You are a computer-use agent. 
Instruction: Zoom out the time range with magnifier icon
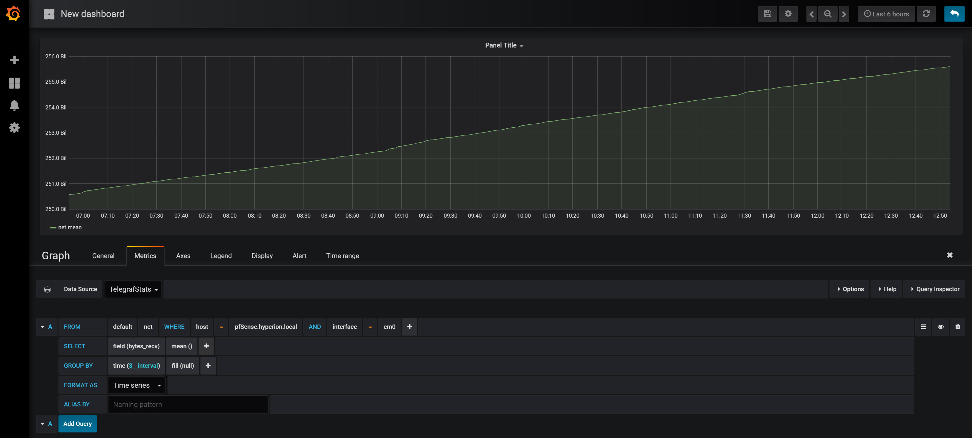click(827, 14)
